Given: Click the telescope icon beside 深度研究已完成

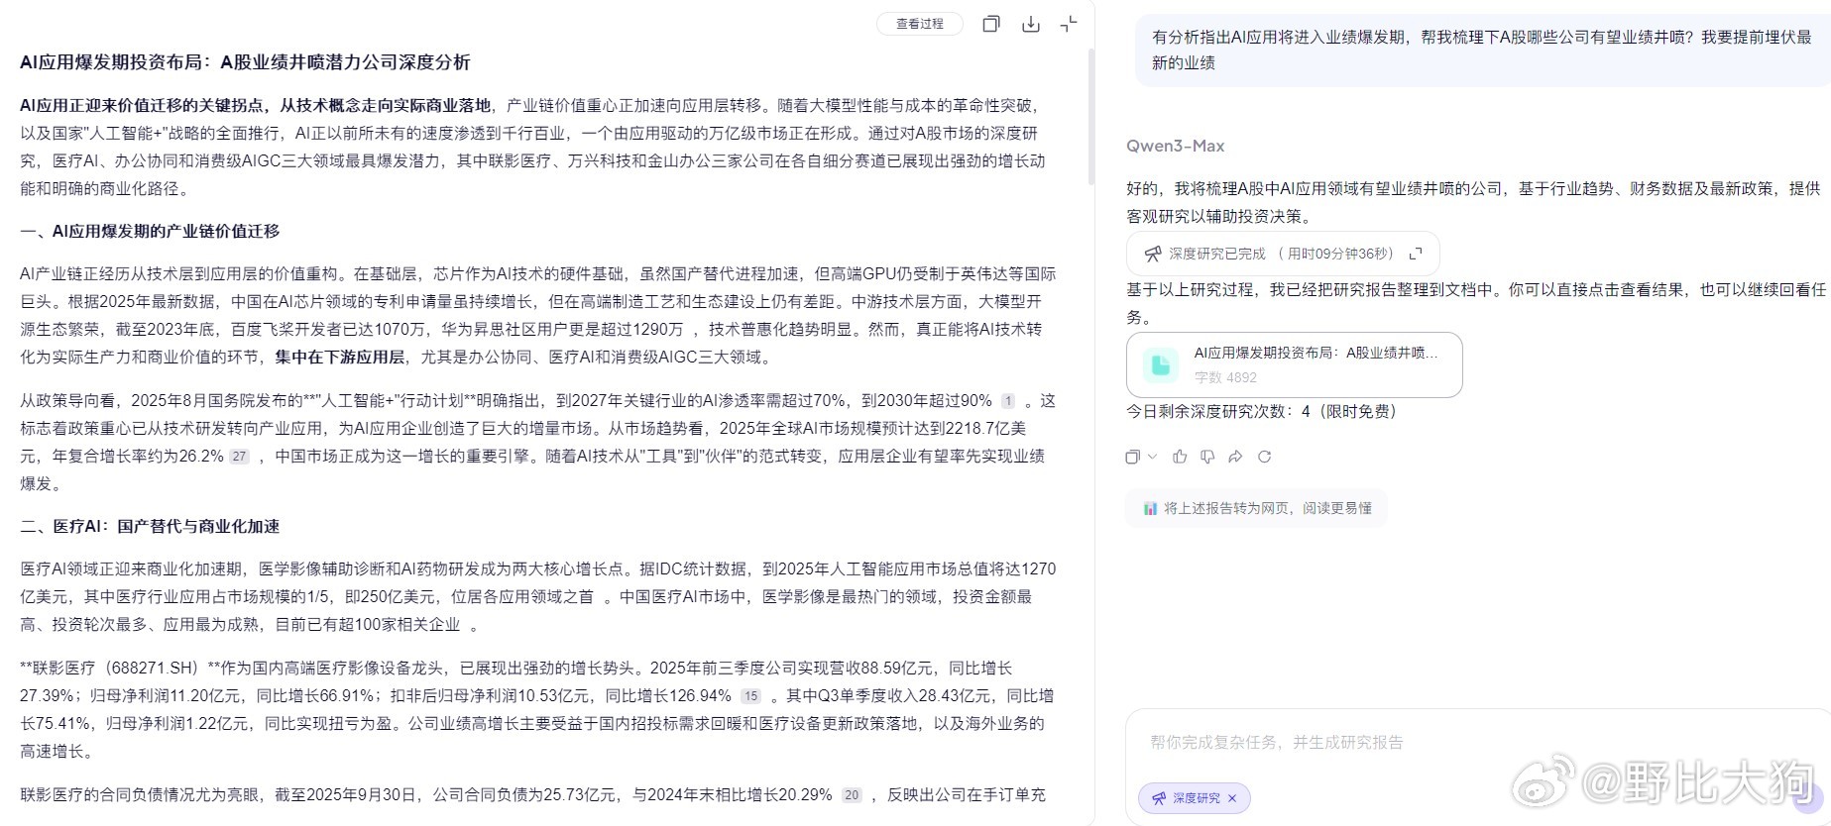Looking at the screenshot, I should (1153, 255).
